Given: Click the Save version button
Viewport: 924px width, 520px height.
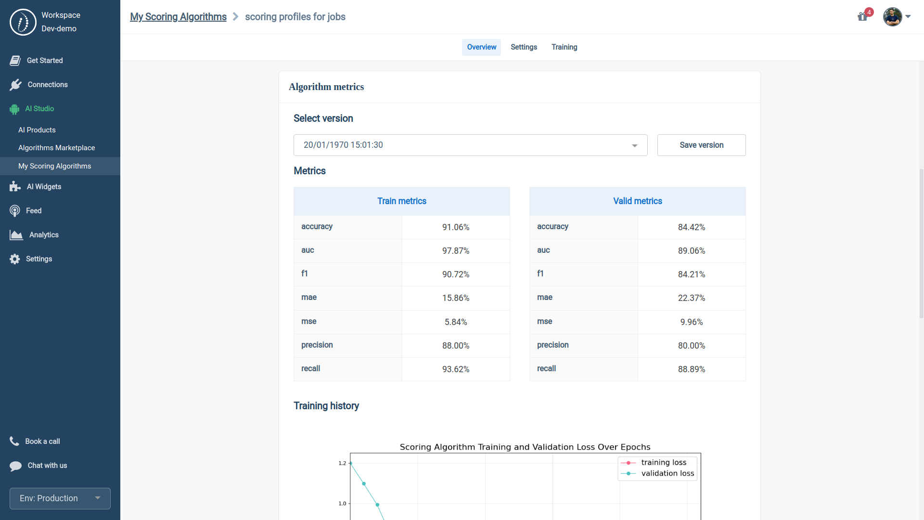Looking at the screenshot, I should 701,145.
